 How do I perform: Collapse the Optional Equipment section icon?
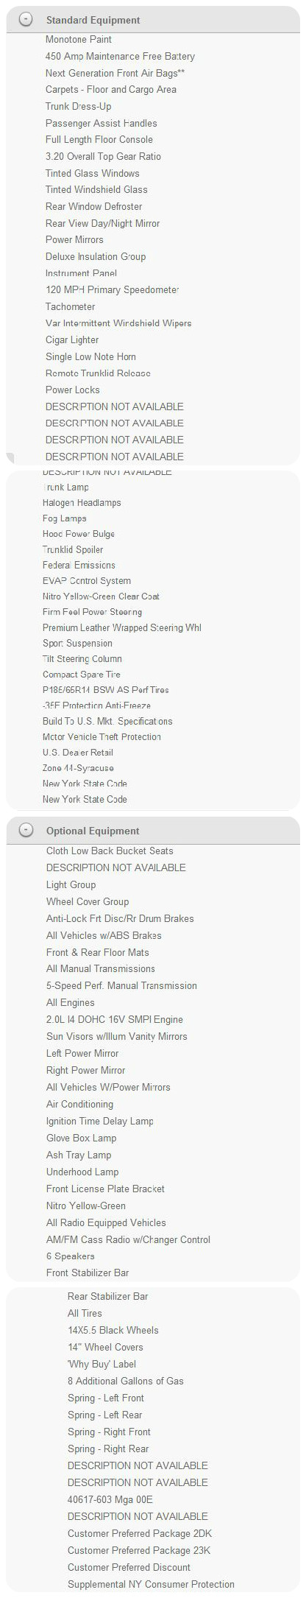click(26, 831)
